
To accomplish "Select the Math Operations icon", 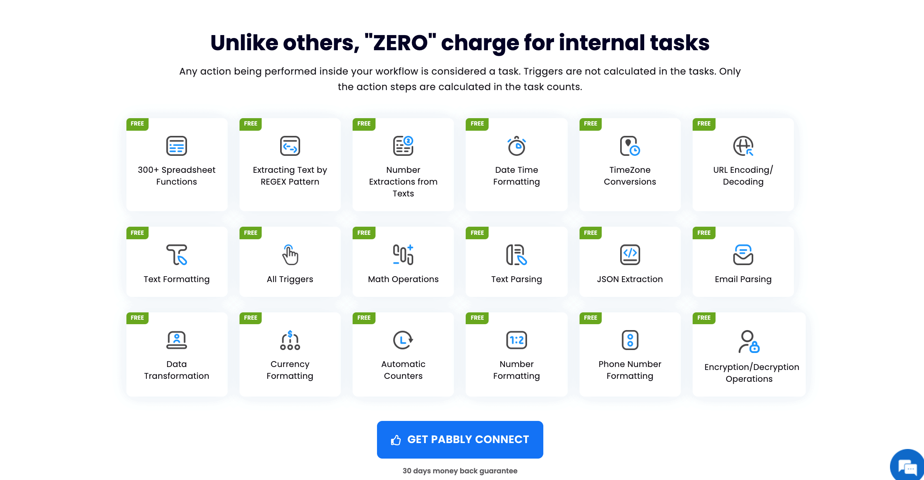I will tap(403, 255).
